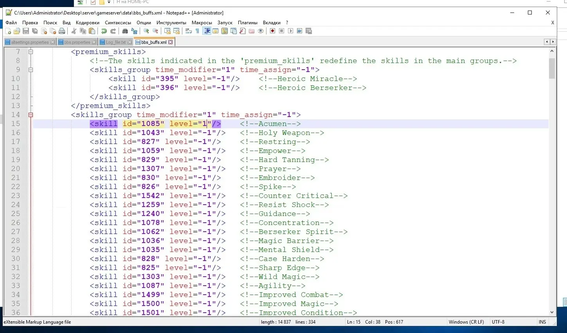This screenshot has width=567, height=333.
Task: Collapse the skills_group fold marker on line 9
Action: coord(31,70)
